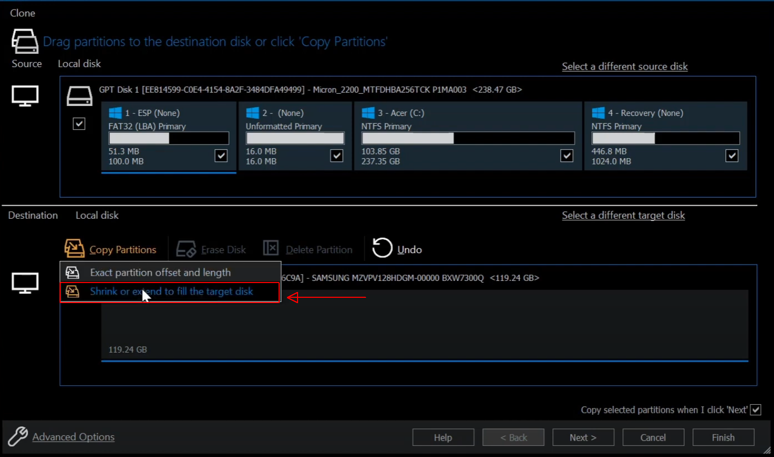Click the GPT Disk 1 Micron disk title text
The height and width of the screenshot is (457, 774).
pos(311,90)
